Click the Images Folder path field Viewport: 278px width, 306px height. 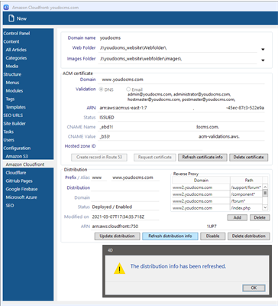tap(178, 59)
